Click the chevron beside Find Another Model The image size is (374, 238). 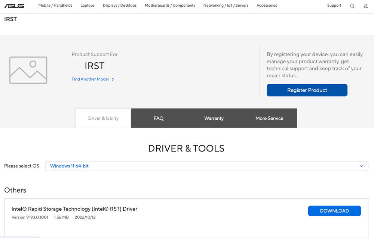(113, 79)
